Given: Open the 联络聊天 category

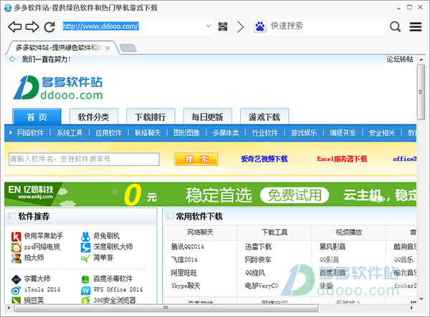Looking at the screenshot, I should [x=148, y=133].
